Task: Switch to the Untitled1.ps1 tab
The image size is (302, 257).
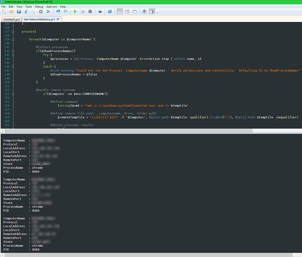Action: tap(11, 19)
